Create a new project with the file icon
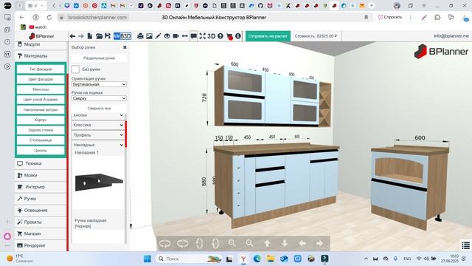Image resolution: width=472 pixels, height=266 pixels. (x=90, y=36)
